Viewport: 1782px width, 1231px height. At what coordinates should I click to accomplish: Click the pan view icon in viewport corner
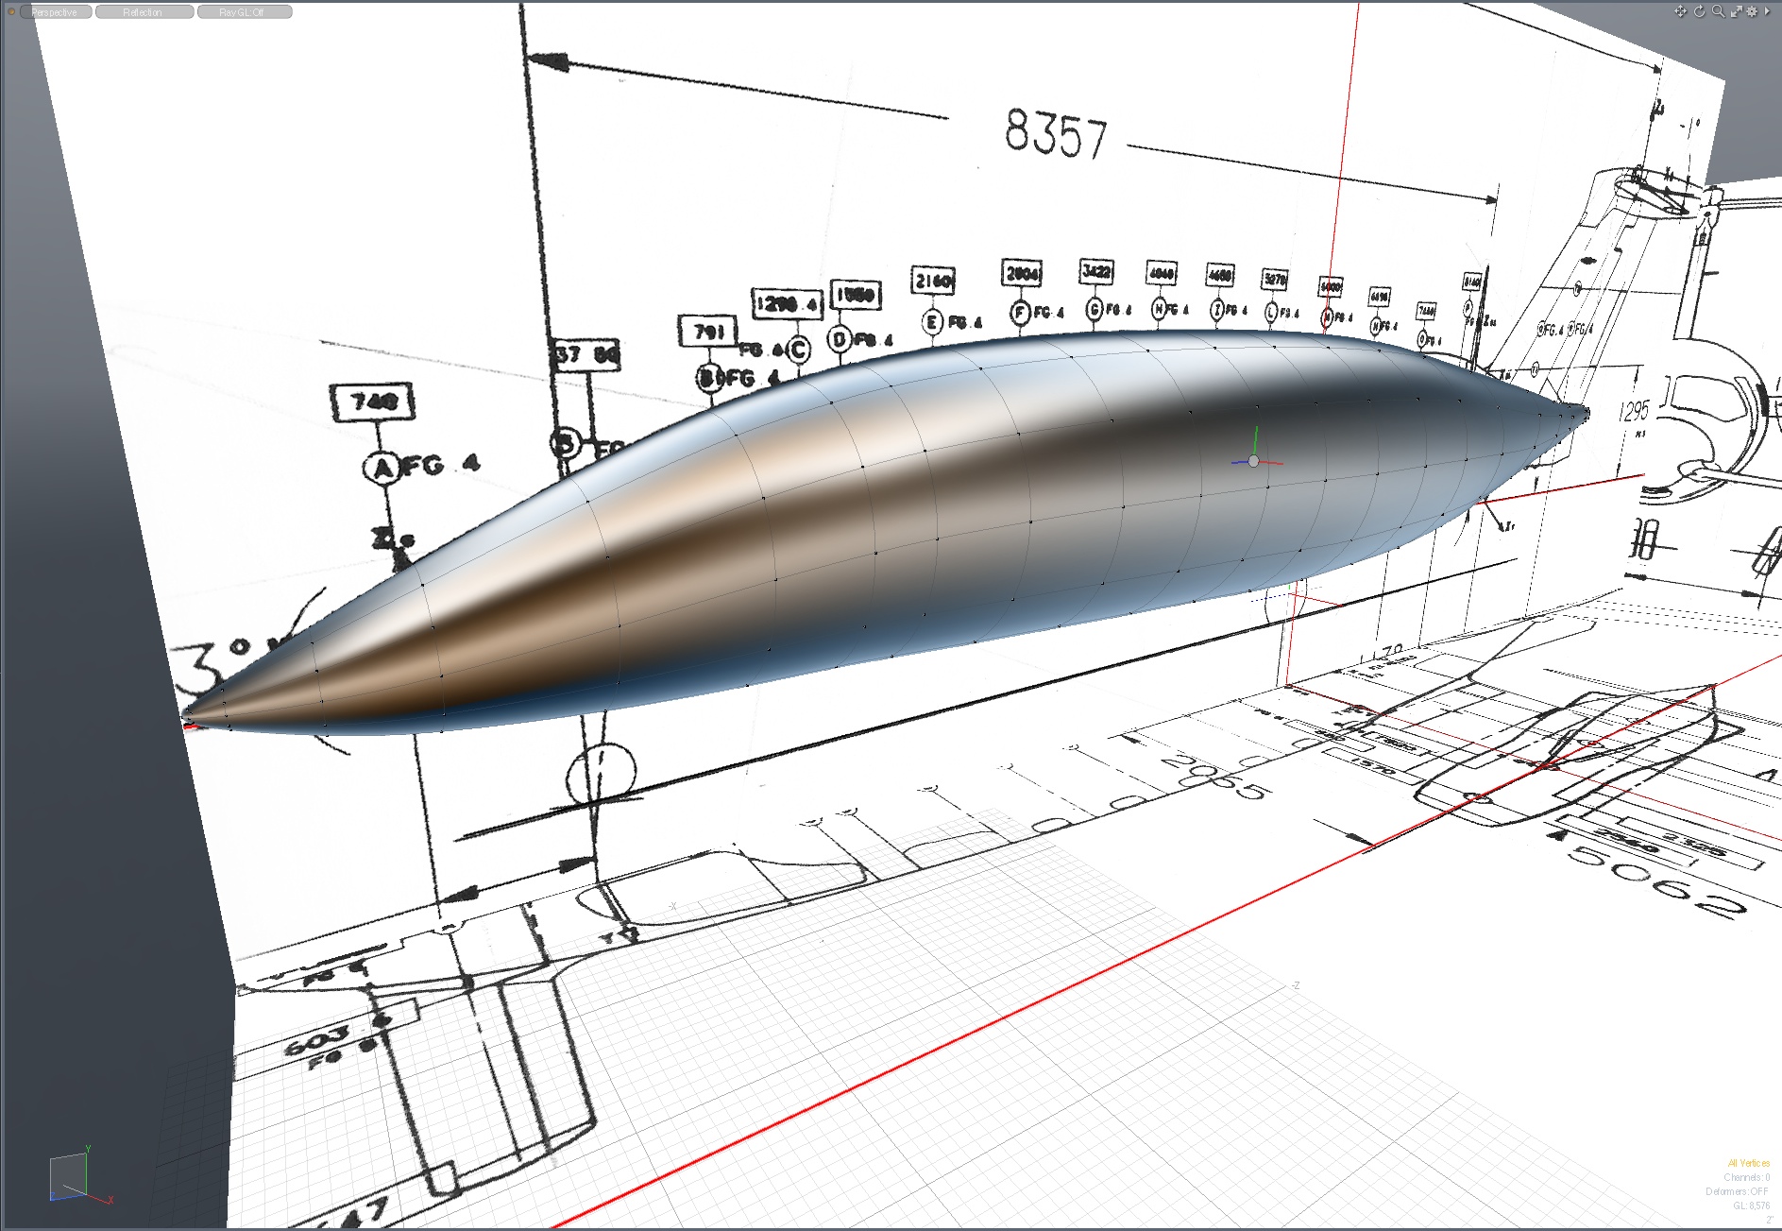tap(1680, 11)
